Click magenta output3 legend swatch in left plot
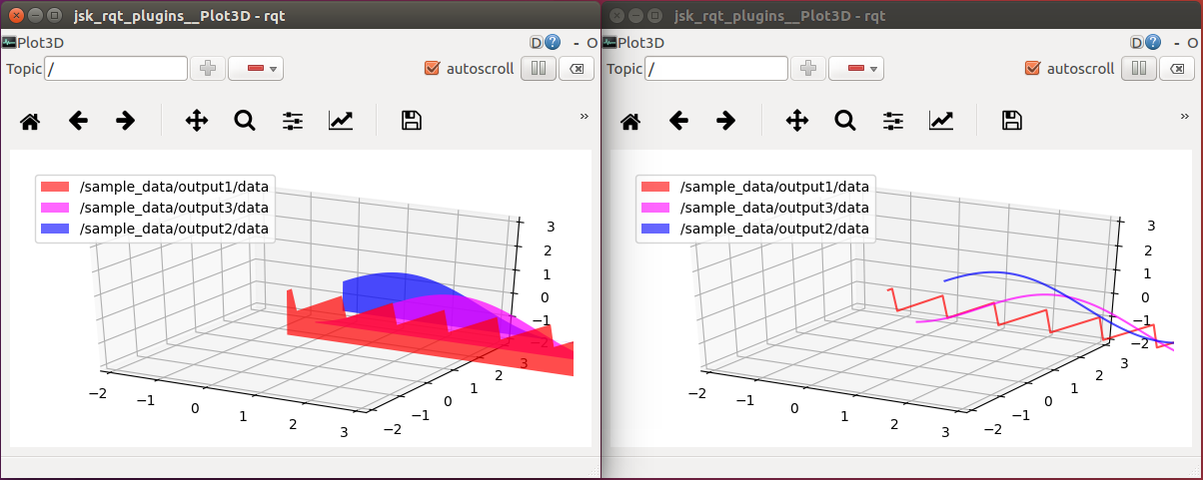Screen dimensions: 1203x480 (55, 208)
